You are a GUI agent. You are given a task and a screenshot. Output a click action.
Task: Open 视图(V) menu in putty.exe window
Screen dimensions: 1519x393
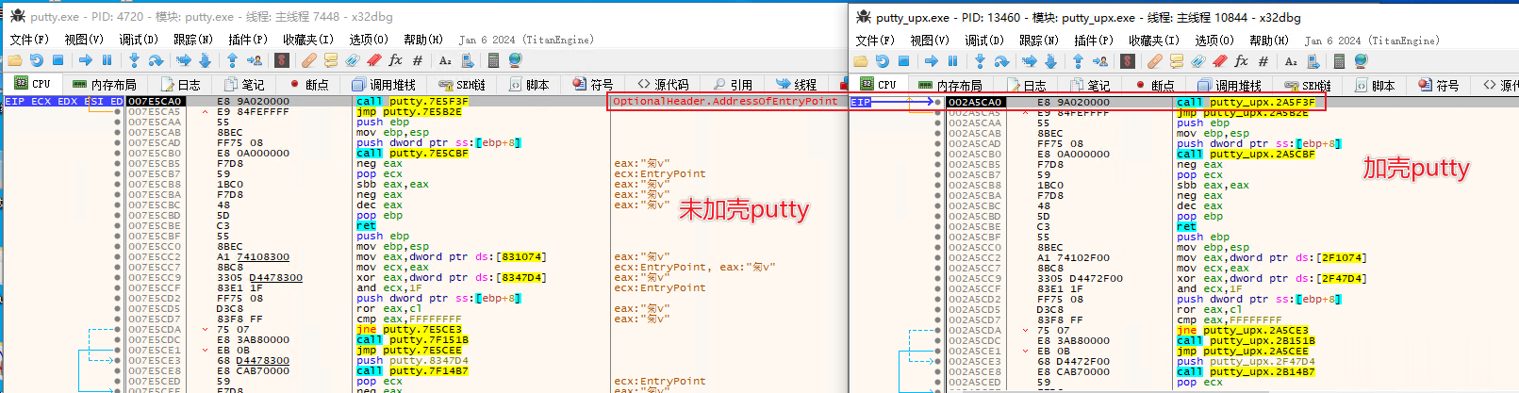tap(84, 40)
